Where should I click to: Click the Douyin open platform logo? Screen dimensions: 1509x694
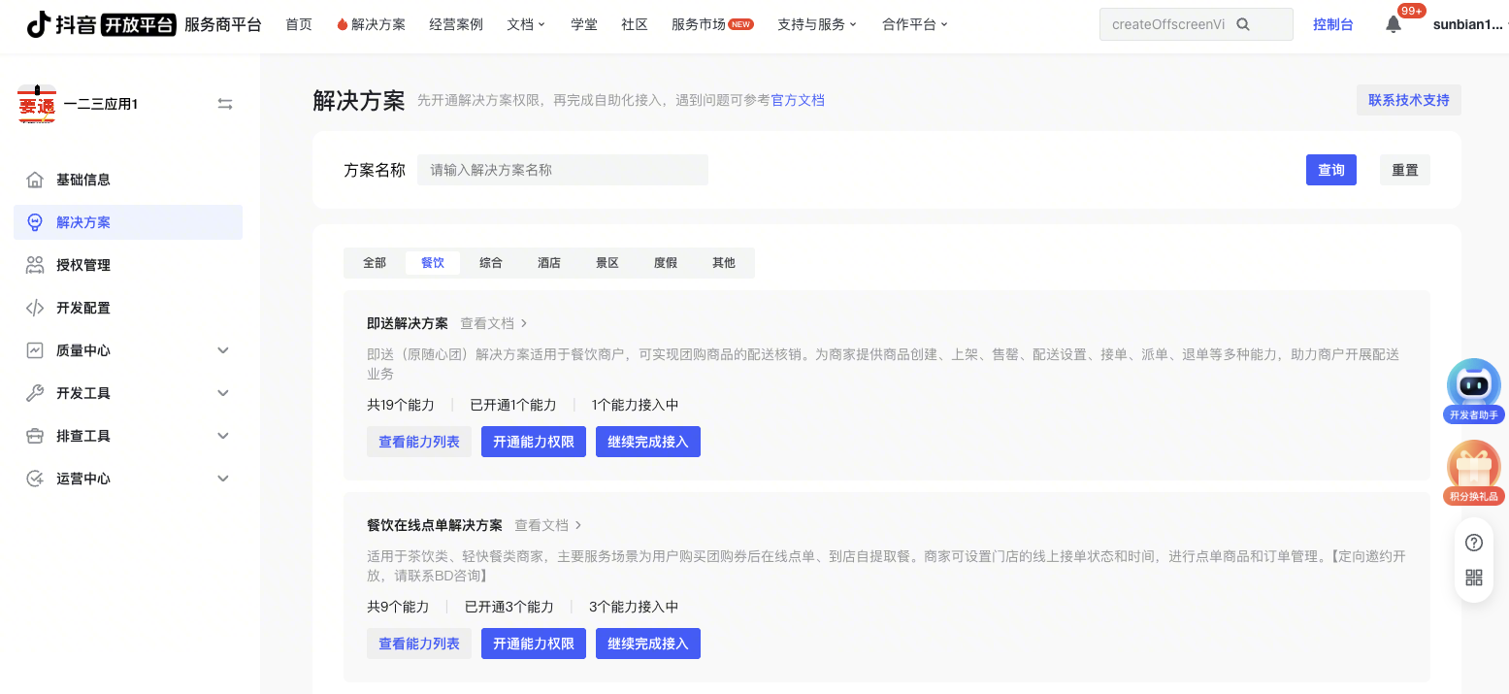[x=101, y=24]
